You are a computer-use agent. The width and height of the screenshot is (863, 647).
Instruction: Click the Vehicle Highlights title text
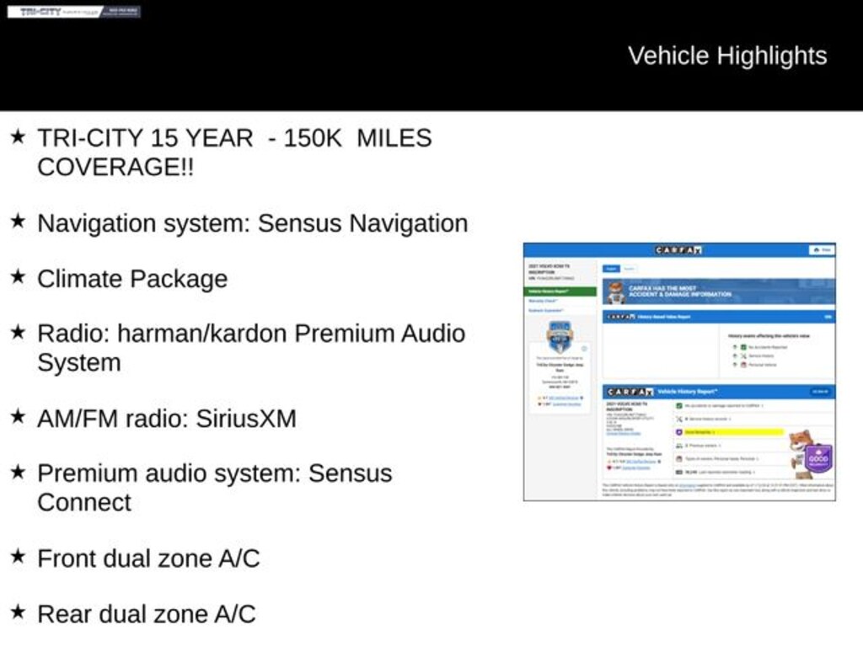(726, 56)
